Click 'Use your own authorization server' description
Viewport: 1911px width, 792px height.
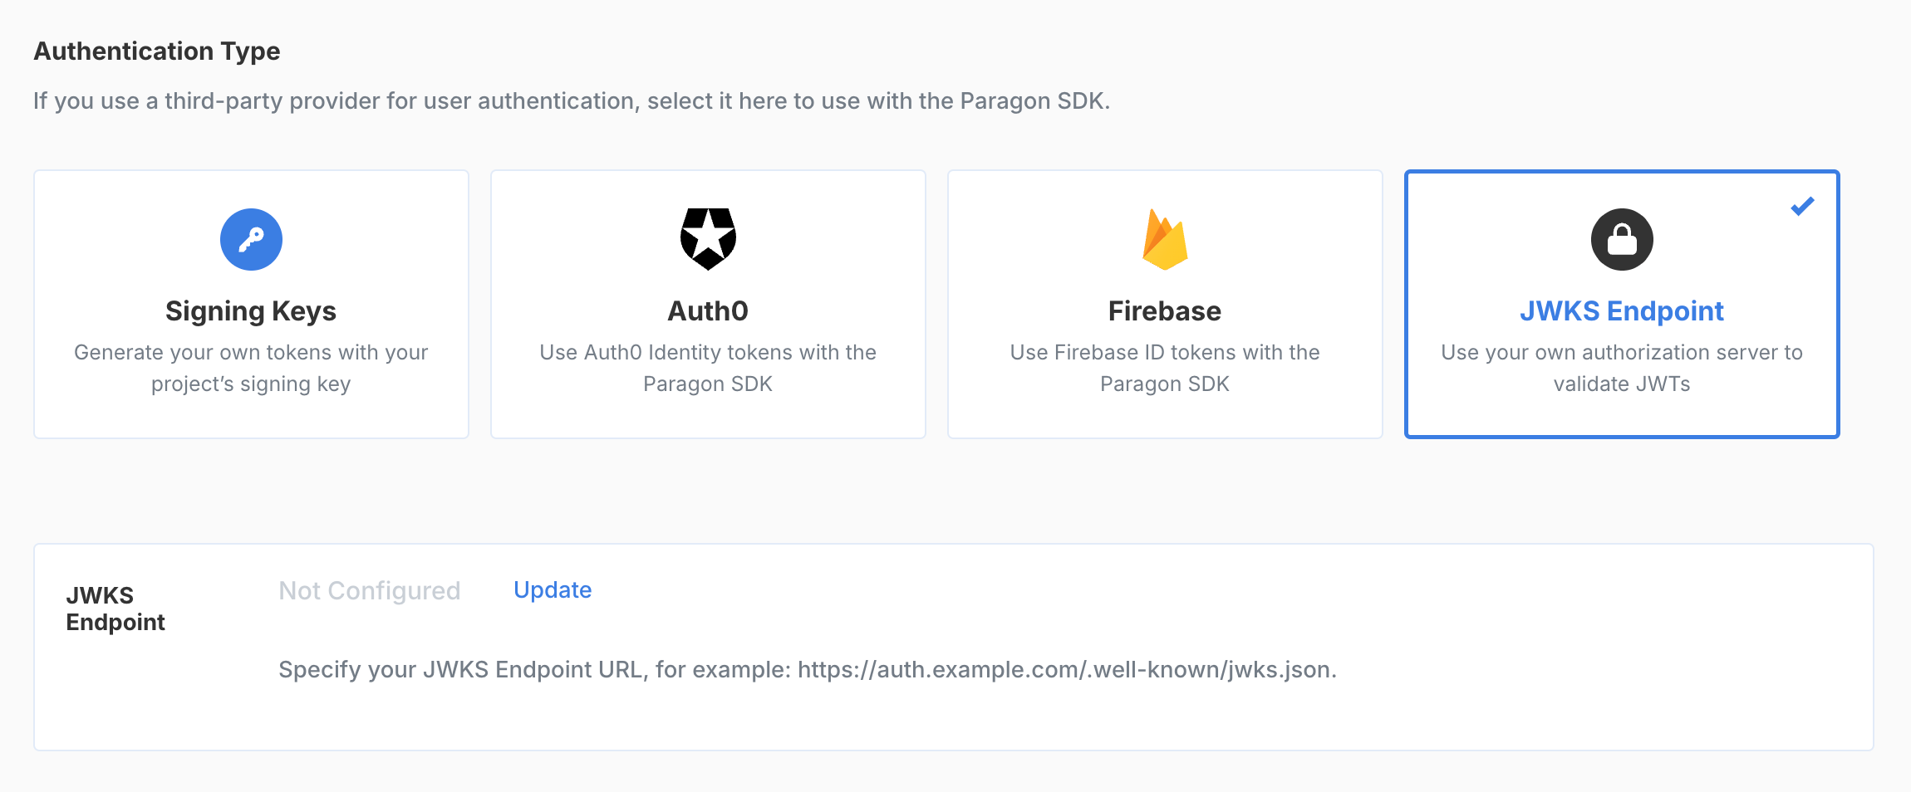[x=1622, y=368]
